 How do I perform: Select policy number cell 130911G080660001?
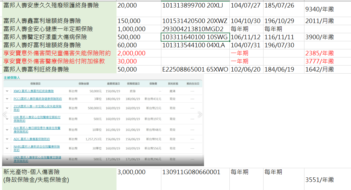coord(195,179)
